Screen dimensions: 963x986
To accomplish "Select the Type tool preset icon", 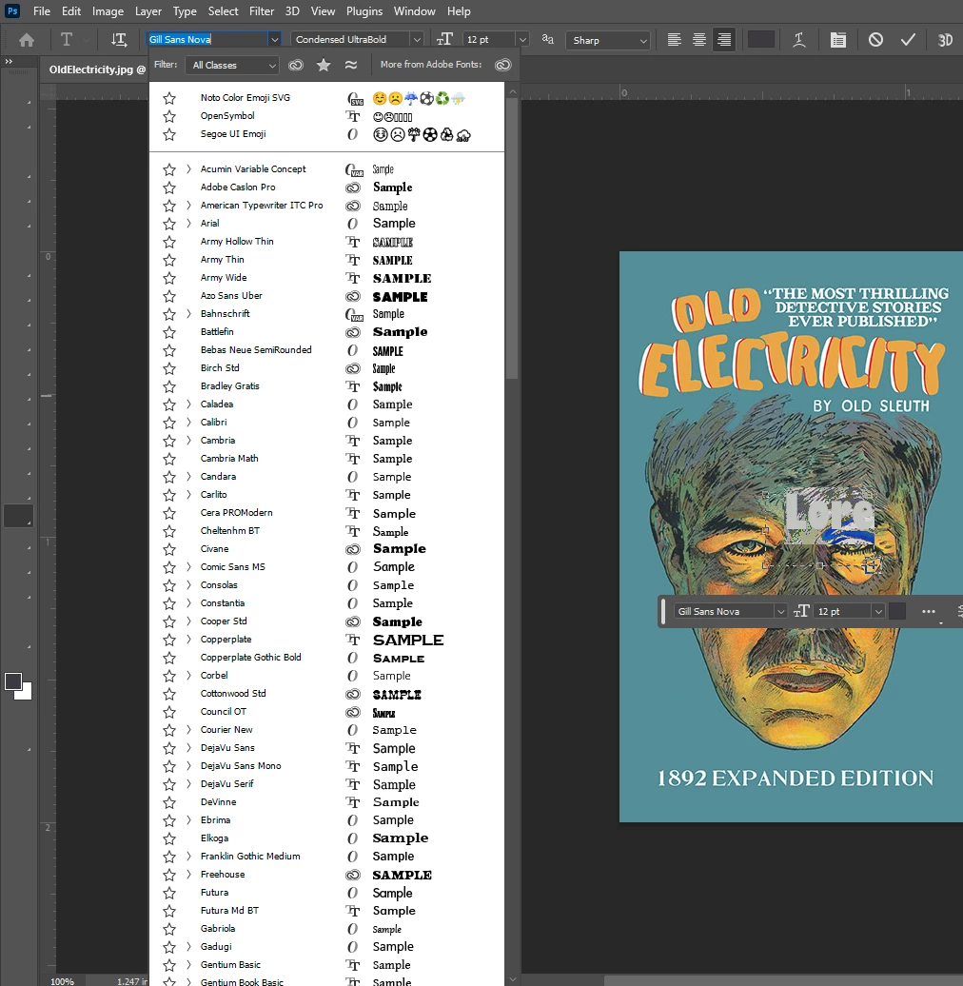I will (x=66, y=40).
